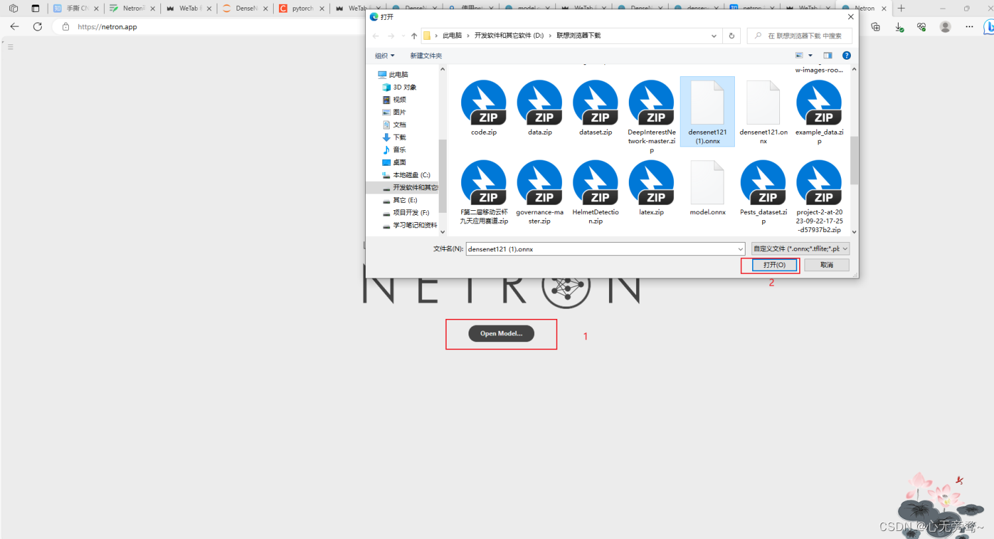The height and width of the screenshot is (539, 994).
Task: Toggle the preview pane icon in dialog
Action: pyautogui.click(x=828, y=56)
